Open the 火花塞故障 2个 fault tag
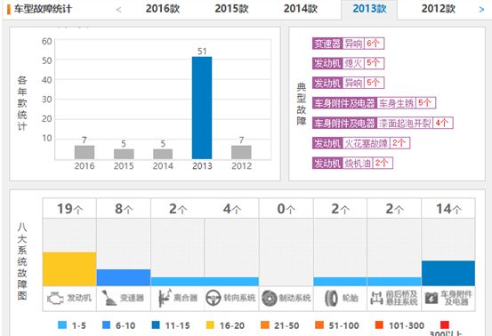 point(361,143)
